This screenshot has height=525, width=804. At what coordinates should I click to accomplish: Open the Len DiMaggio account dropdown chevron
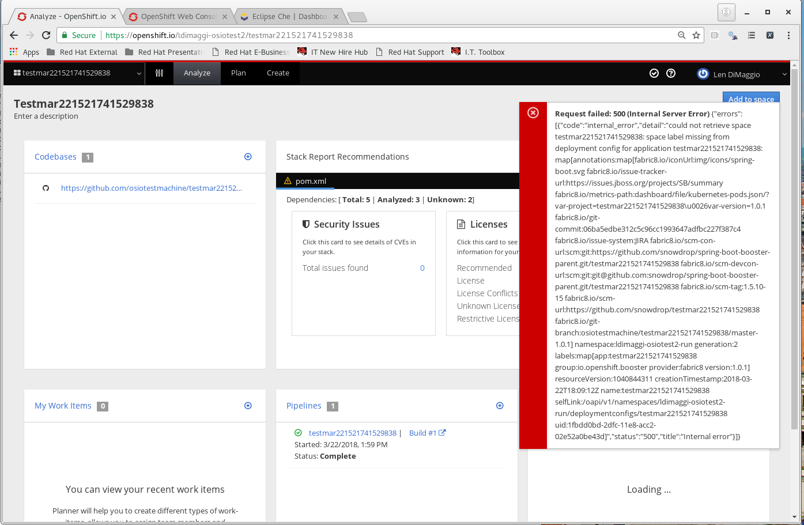784,74
